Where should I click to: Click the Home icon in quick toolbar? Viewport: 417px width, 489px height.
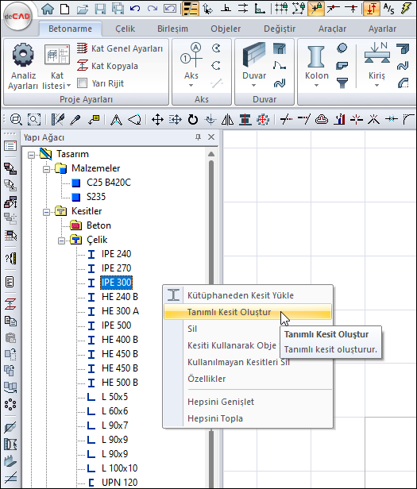pos(48,9)
